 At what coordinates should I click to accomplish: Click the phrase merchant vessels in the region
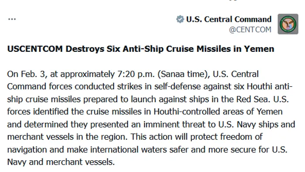click(x=67, y=137)
